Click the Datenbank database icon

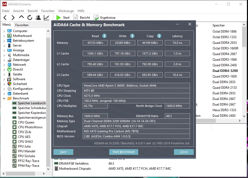point(9,94)
